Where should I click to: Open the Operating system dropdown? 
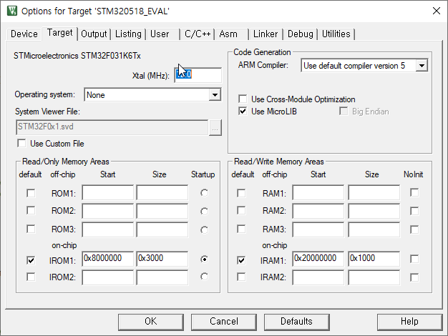pyautogui.click(x=215, y=95)
